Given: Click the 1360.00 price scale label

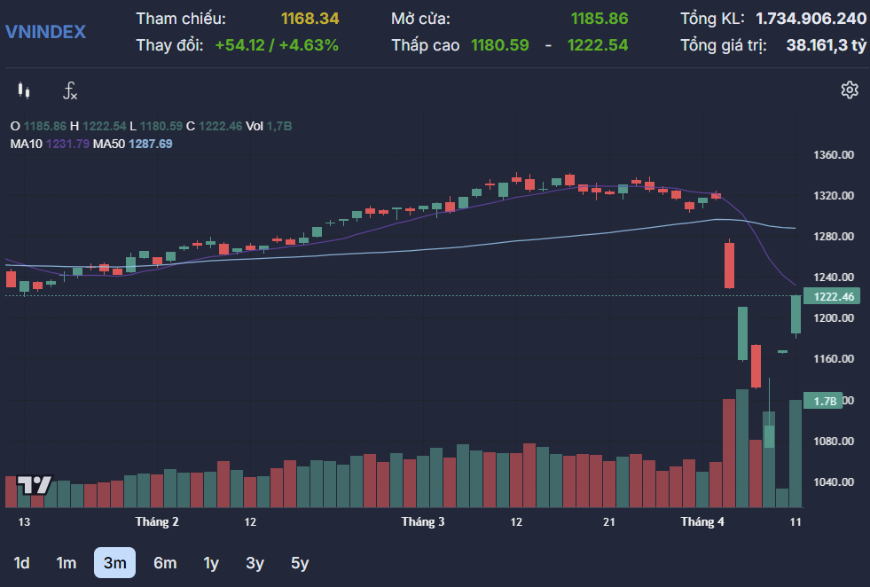Looking at the screenshot, I should pyautogui.click(x=833, y=155).
